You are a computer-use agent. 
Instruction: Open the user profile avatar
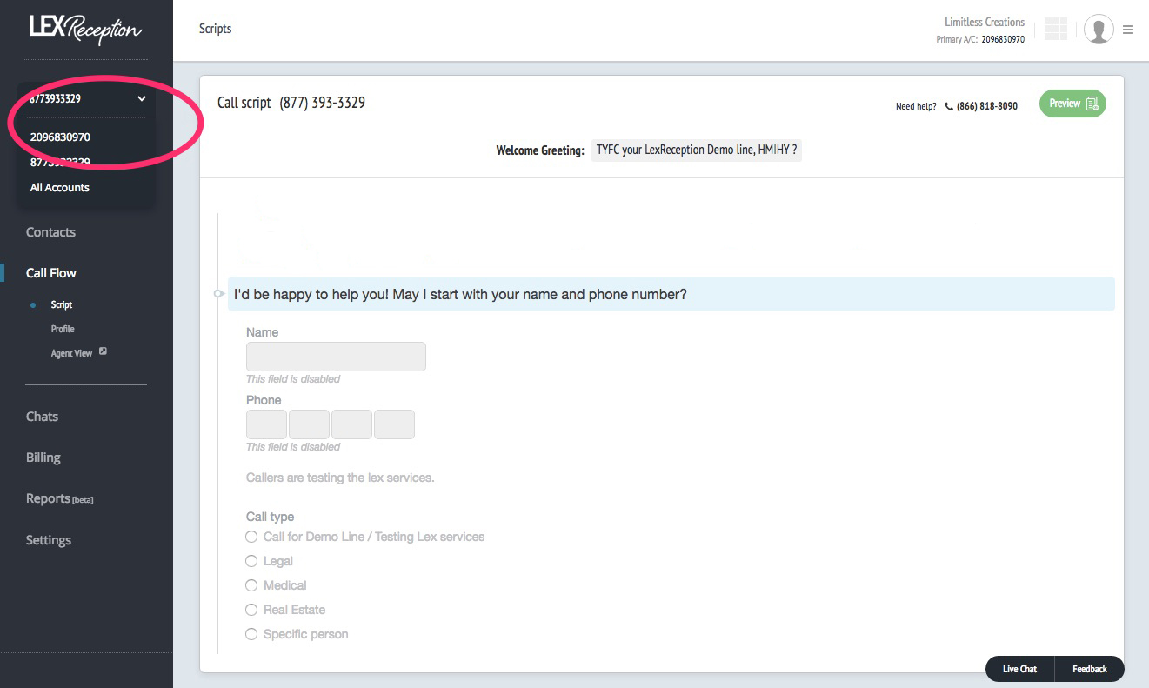coord(1099,30)
